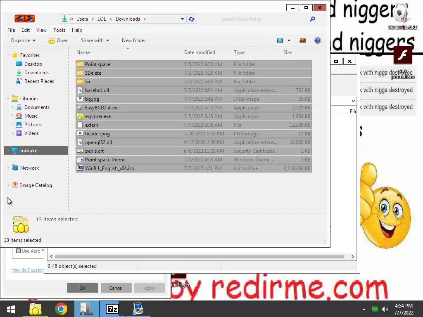Open the Start button on taskbar
Screen dimensions: 423x317
11,309
